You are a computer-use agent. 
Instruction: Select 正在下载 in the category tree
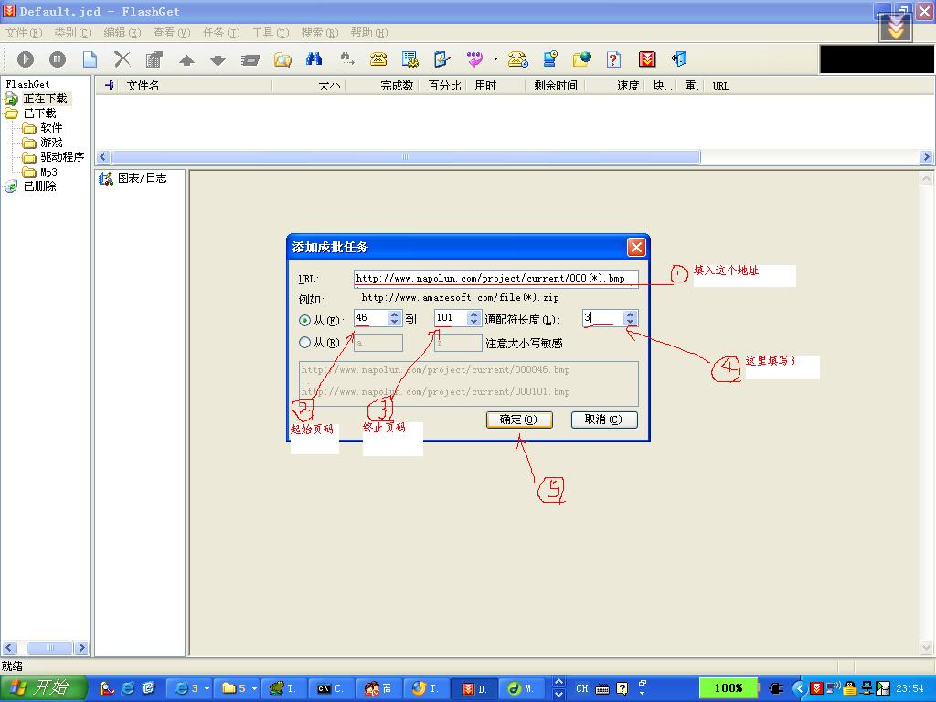pos(46,99)
